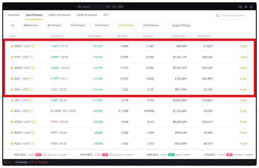Filter by BTC Markets

[x=54, y=25]
